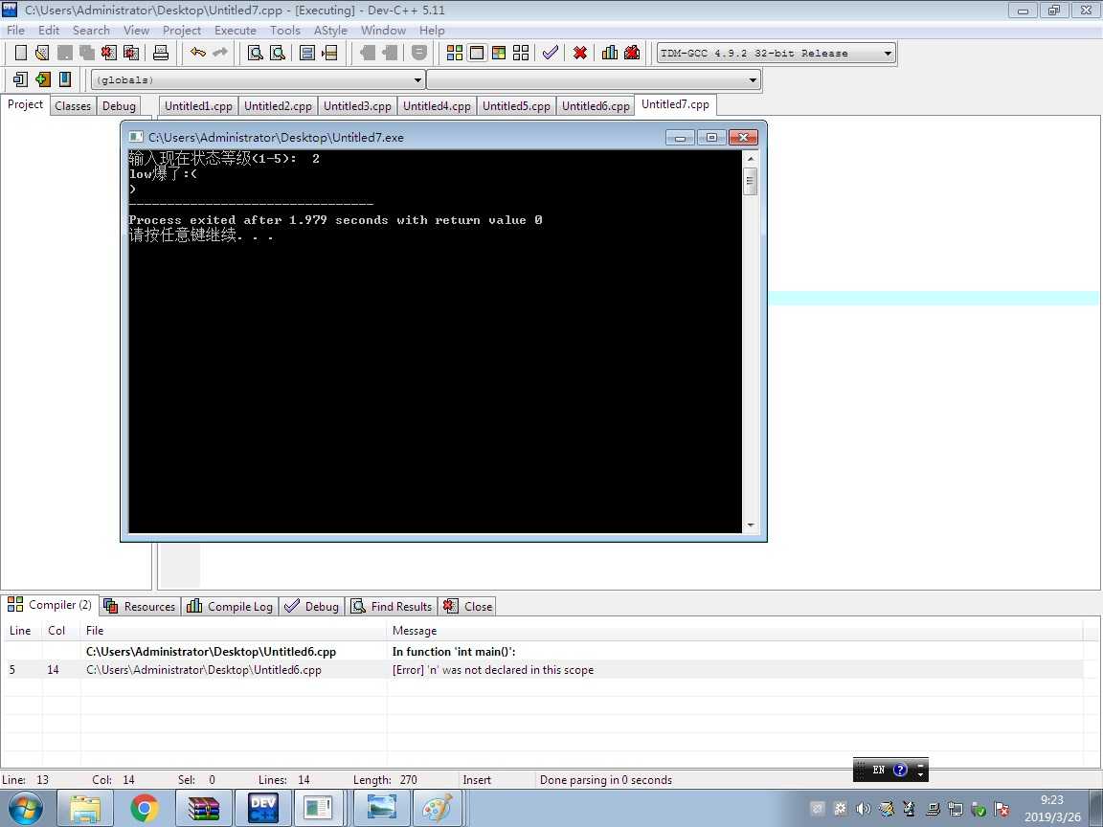Click the Delete Profiling Information icon
The width and height of the screenshot is (1103, 827).
[x=632, y=53]
